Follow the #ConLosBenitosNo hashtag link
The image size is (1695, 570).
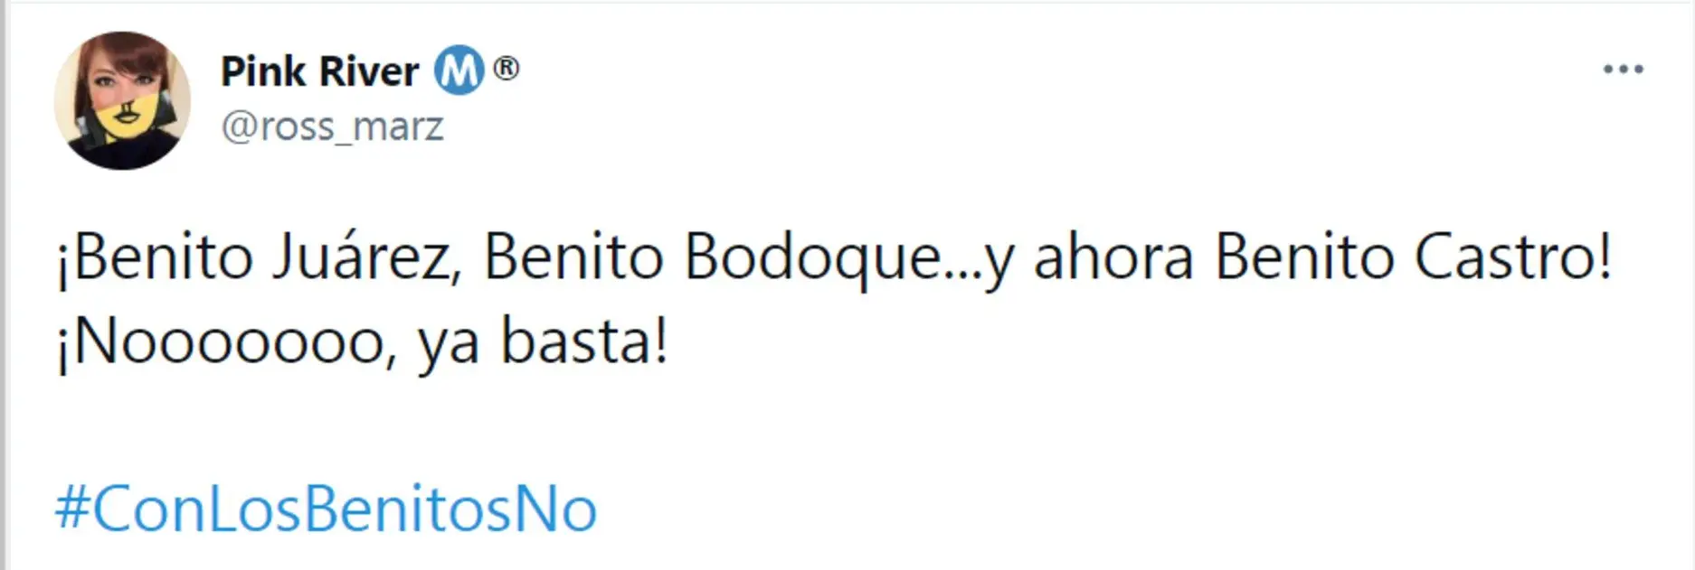pyautogui.click(x=327, y=509)
